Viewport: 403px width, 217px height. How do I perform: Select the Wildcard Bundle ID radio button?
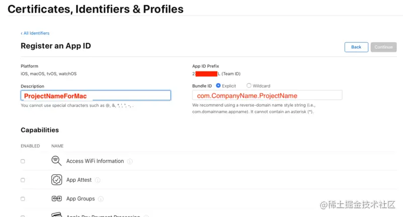[x=249, y=86]
